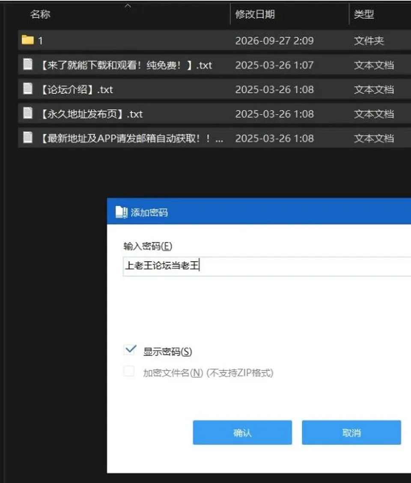Confirm the password with 确认 button
Image resolution: width=411 pixels, height=483 pixels.
242,433
